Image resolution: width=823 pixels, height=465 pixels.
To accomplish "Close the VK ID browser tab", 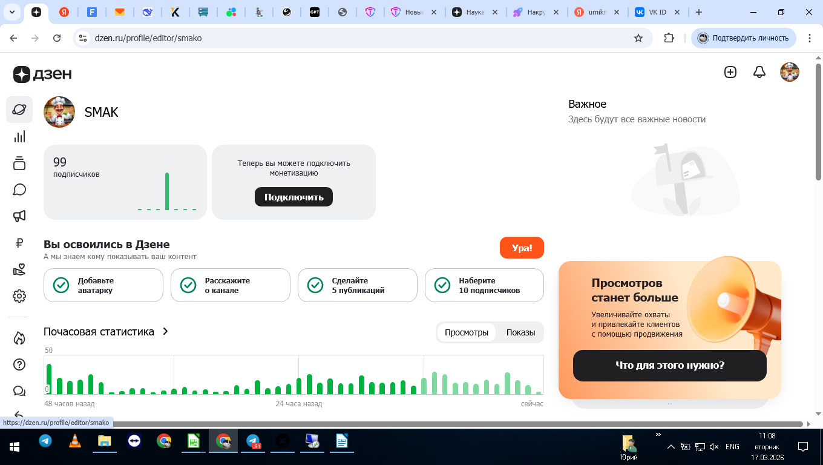I will click(x=677, y=12).
